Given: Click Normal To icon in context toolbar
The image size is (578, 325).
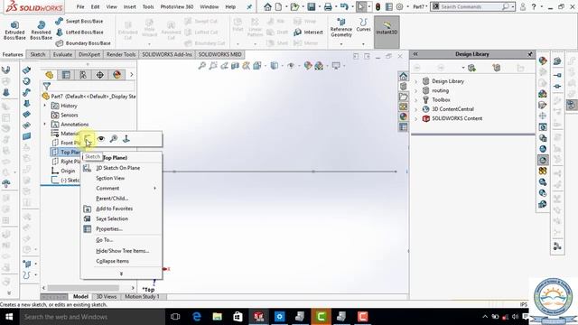Looking at the screenshot, I should [126, 139].
